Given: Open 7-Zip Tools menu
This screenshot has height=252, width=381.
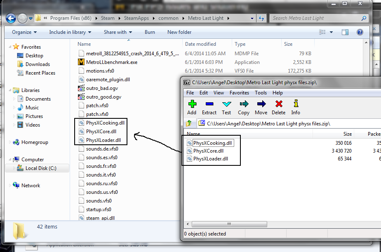Looking at the screenshot, I should pyautogui.click(x=261, y=93).
